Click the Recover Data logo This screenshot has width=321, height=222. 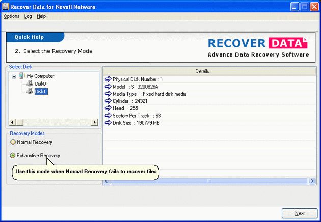[258, 47]
